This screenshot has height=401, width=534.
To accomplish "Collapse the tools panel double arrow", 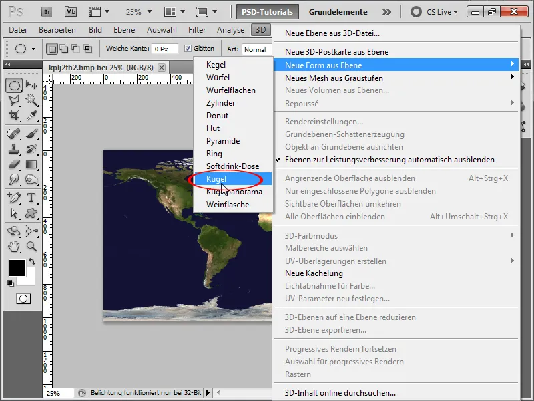I will pos(7,64).
